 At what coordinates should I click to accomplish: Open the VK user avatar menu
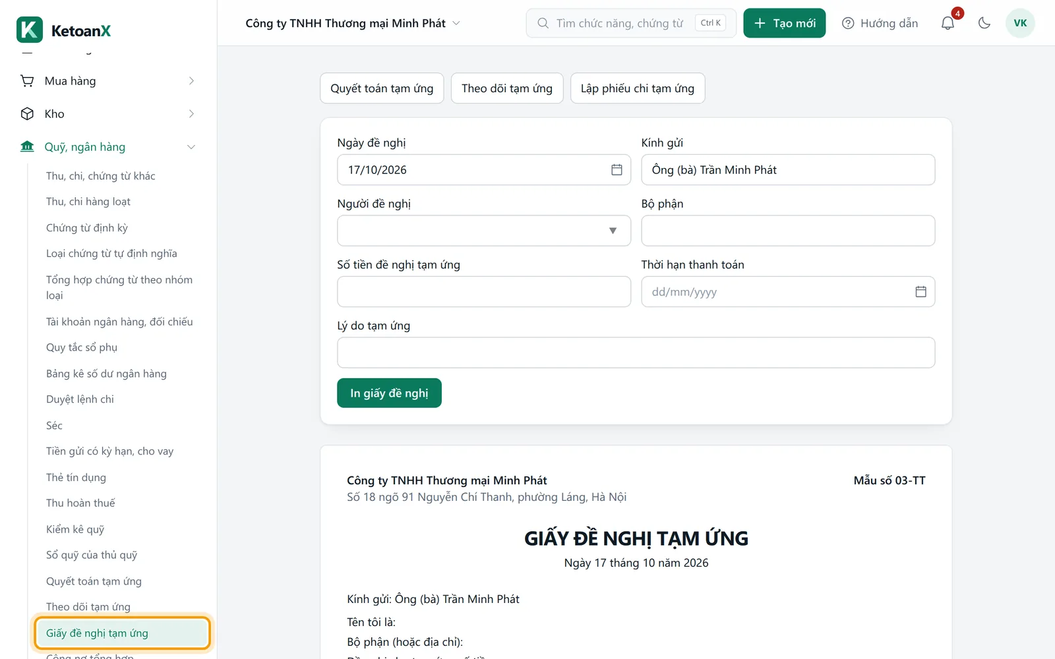coord(1020,23)
